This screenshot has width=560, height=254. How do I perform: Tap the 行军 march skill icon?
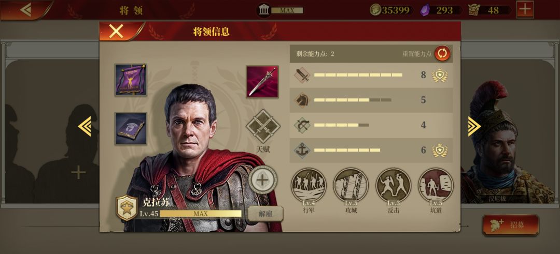coord(309,186)
